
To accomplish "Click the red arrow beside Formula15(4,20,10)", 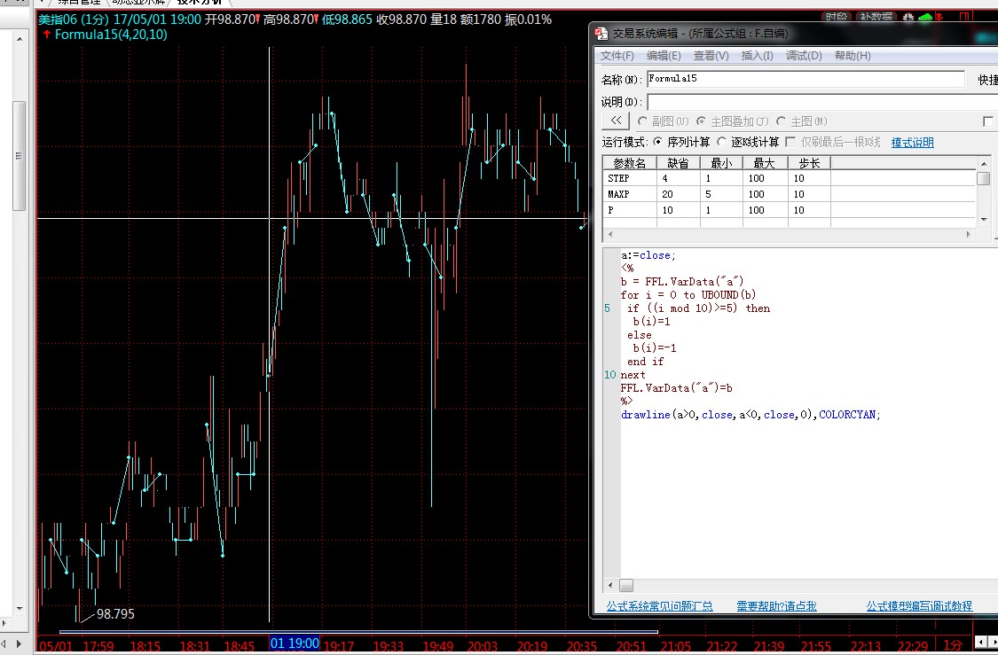I will pyautogui.click(x=46, y=35).
